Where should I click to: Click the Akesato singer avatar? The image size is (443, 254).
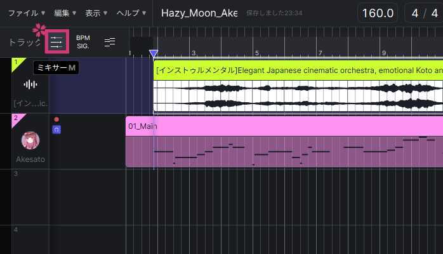30,140
